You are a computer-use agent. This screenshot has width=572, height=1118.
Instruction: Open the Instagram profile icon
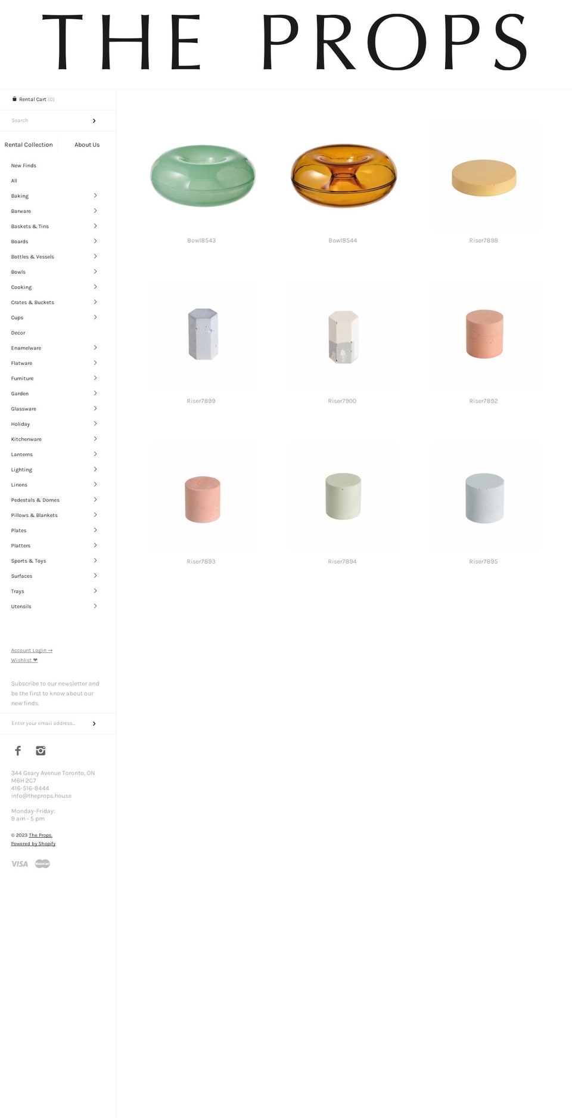point(41,751)
